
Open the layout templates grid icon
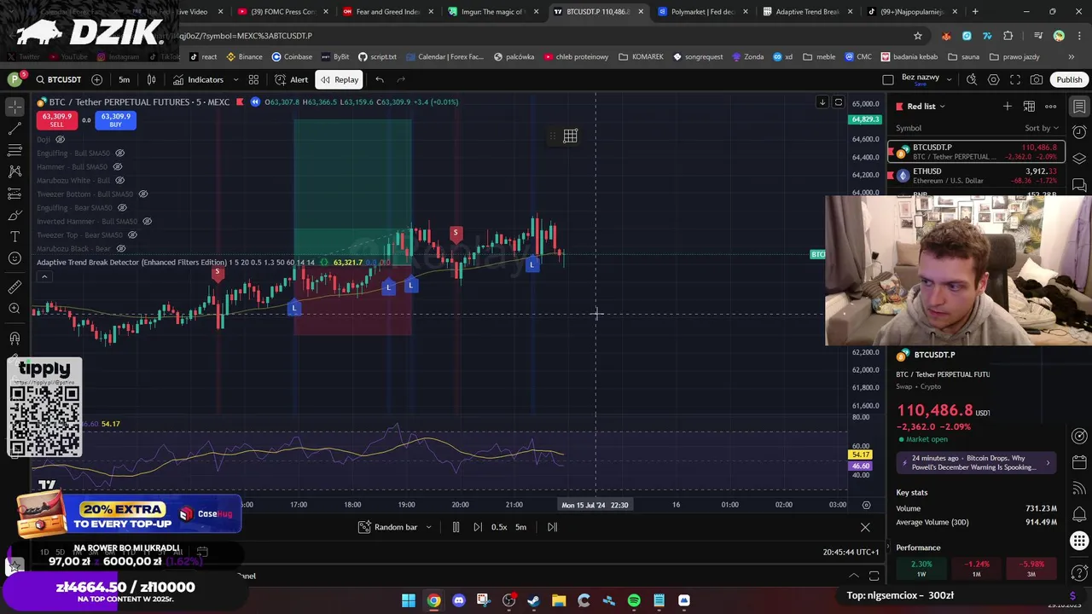tap(253, 79)
